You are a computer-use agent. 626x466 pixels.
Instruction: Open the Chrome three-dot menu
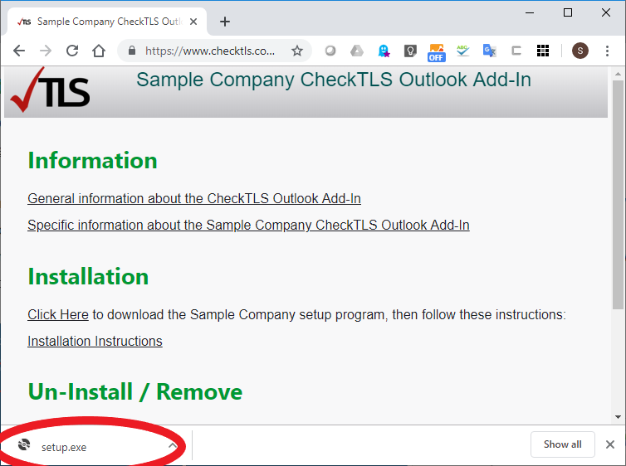tap(607, 51)
